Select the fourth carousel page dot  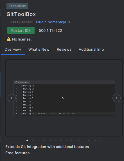click(44, 140)
